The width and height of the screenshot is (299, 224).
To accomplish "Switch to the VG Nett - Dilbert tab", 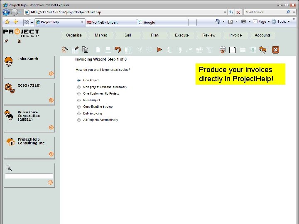I will click(111, 22).
